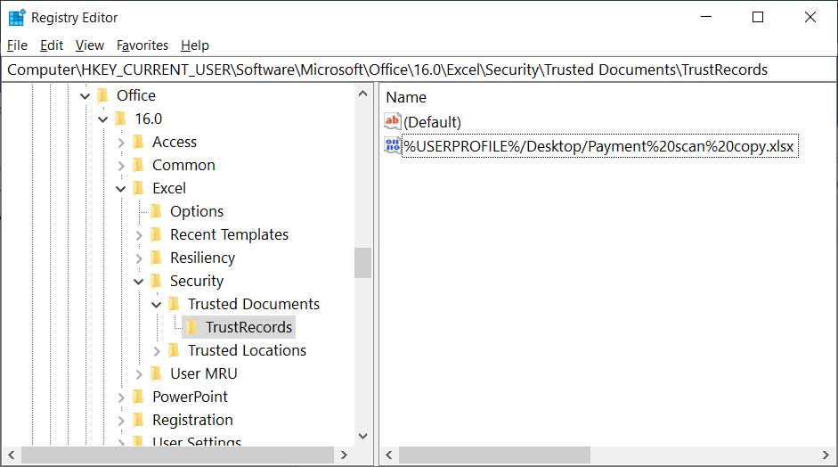Click the PowerPoint folder icon
838x467 pixels.
(138, 397)
